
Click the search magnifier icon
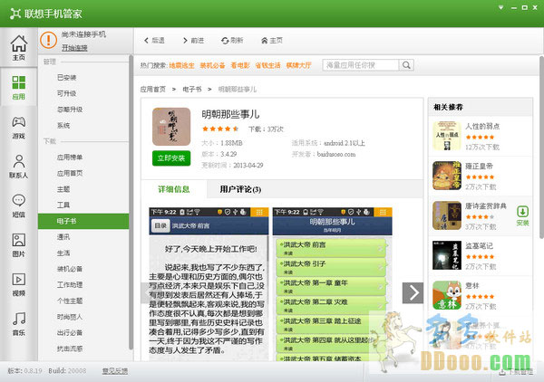tap(406, 65)
